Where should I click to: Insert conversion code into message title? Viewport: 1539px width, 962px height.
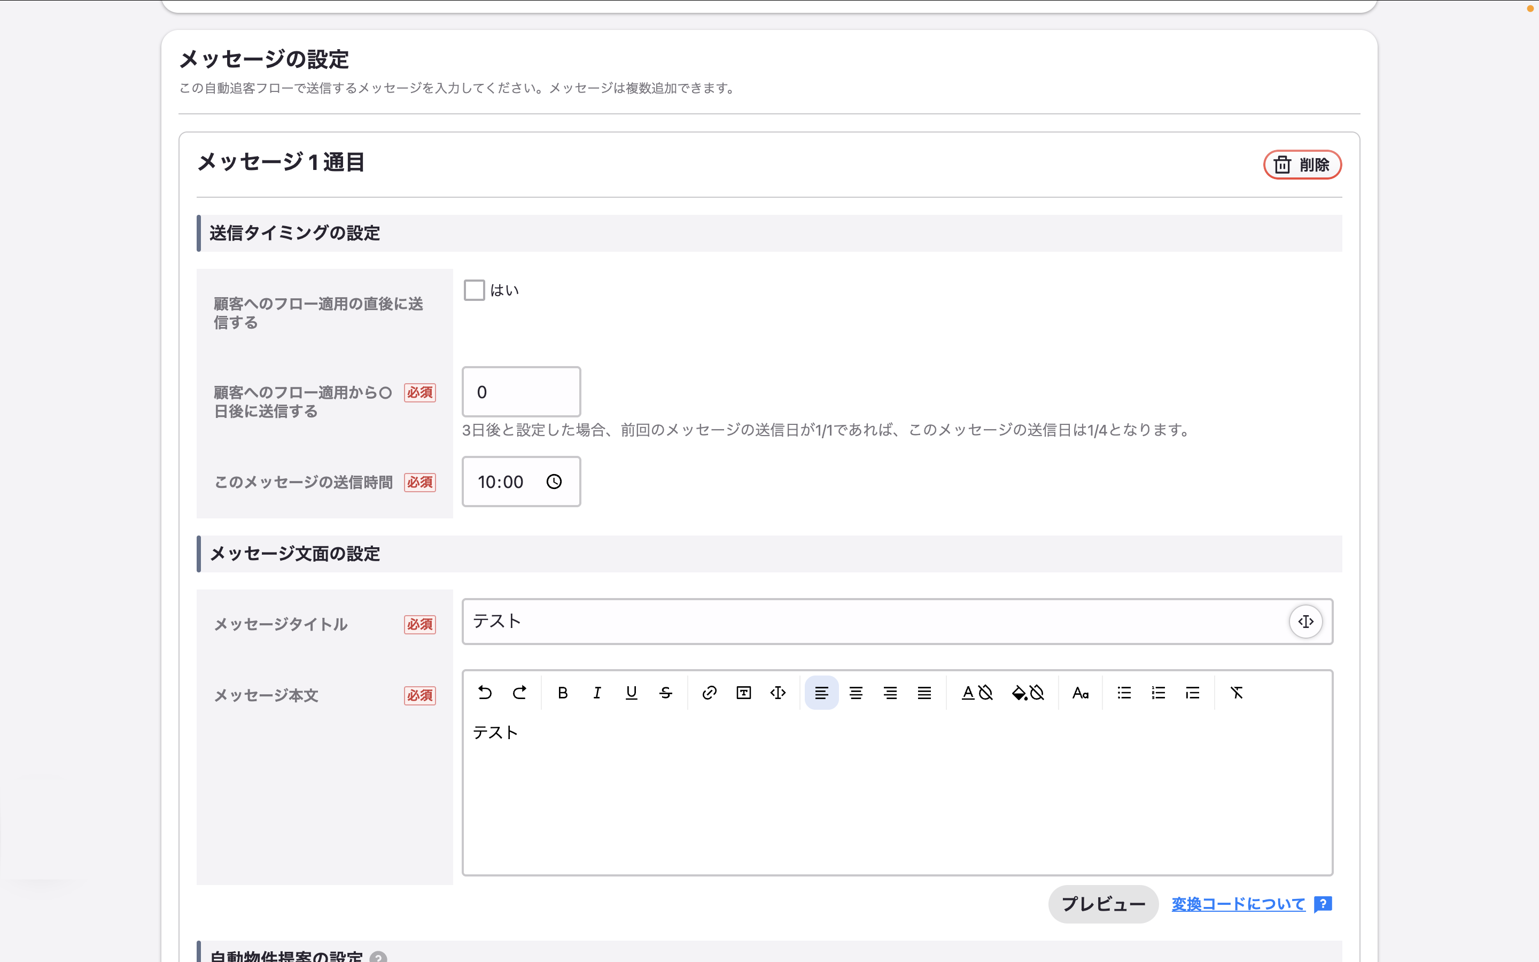tap(1305, 622)
